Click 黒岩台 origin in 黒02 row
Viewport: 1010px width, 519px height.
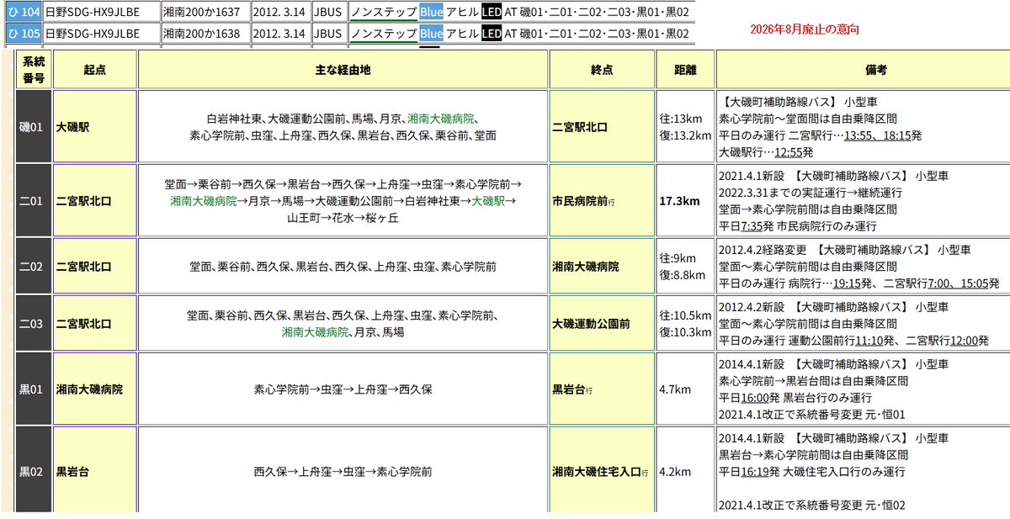click(x=74, y=472)
